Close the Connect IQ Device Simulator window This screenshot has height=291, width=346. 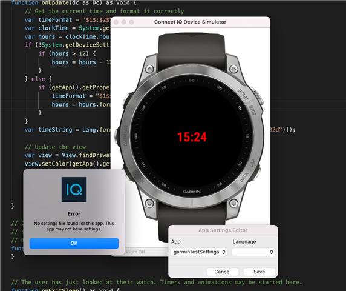[x=116, y=22]
